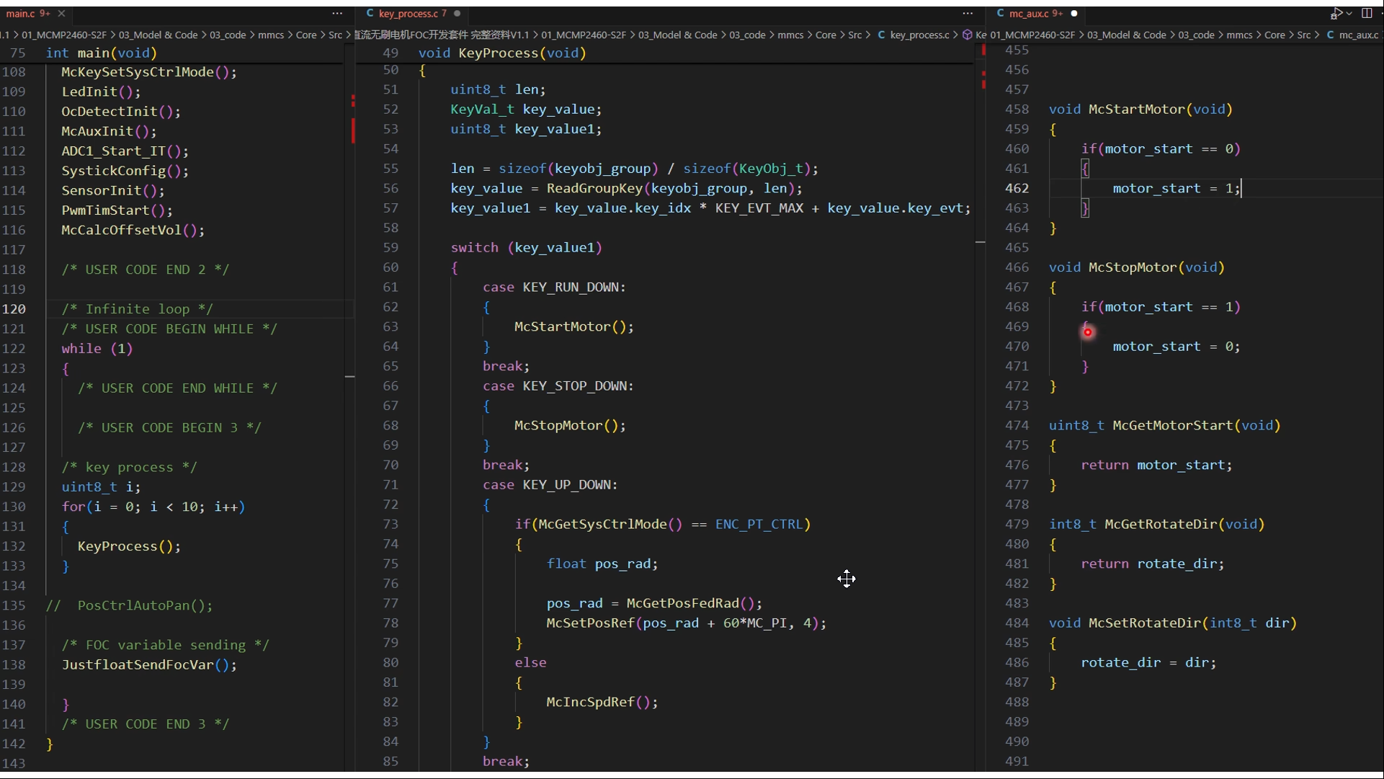The image size is (1384, 779).
Task: Click the 03_Model & Code breadcrumb in main.c
Action: click(x=158, y=35)
